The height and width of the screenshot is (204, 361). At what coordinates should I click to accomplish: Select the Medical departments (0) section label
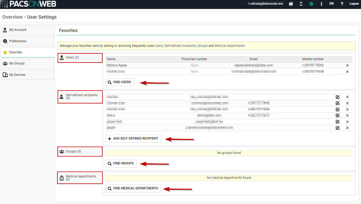[x=80, y=178]
